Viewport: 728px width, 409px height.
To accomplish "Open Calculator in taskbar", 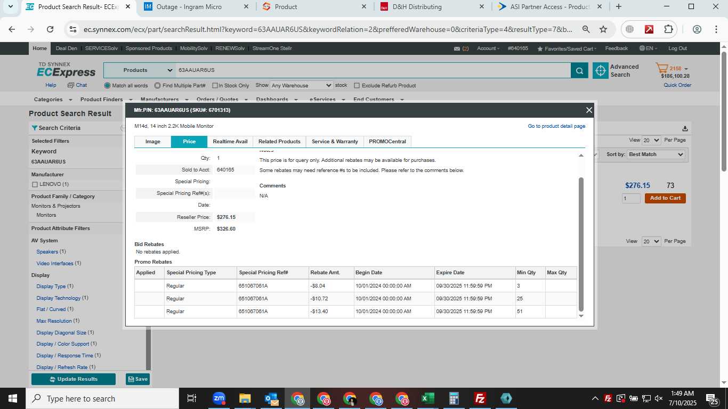I will (454, 398).
